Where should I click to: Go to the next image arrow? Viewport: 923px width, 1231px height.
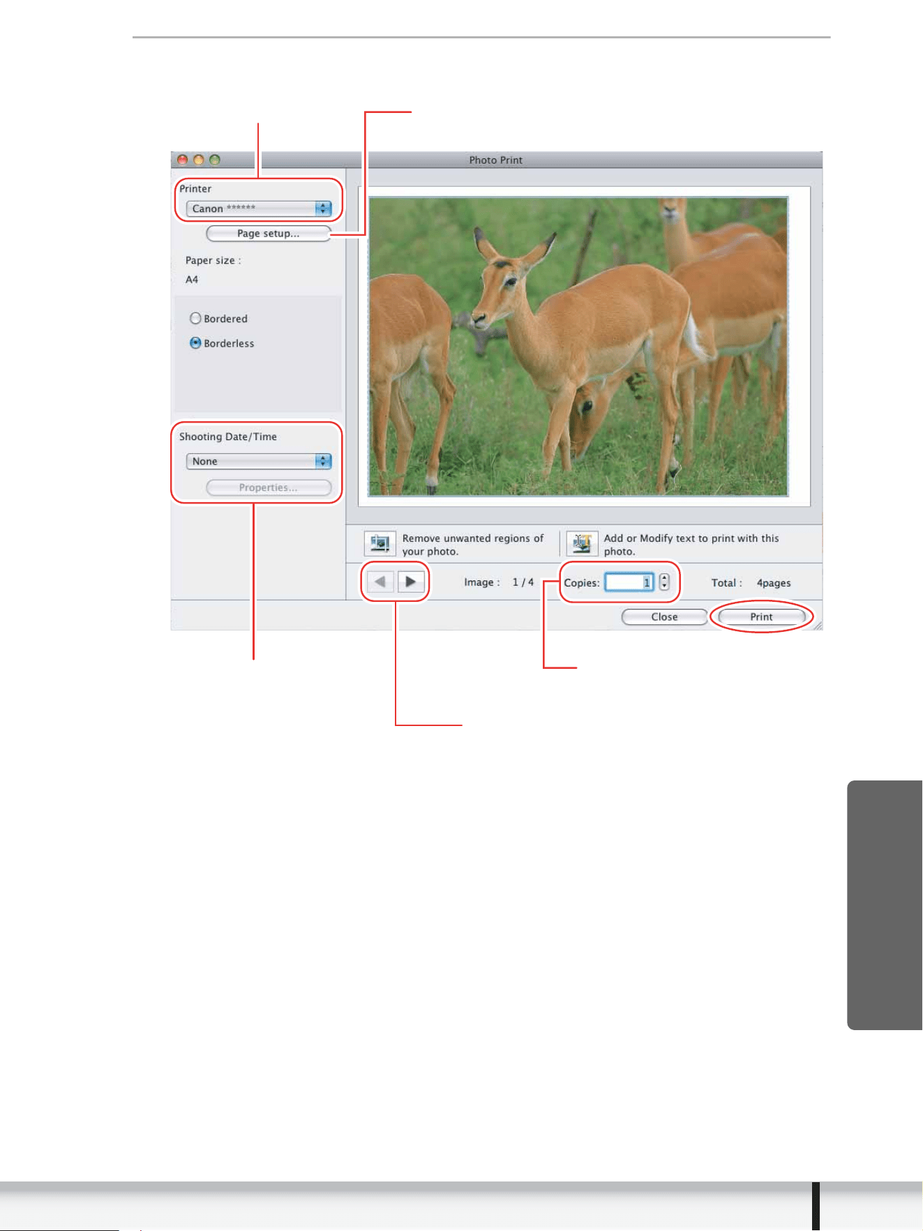(412, 582)
